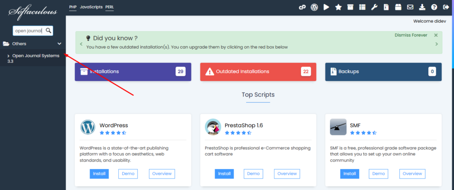Install PrestaShop 1.6
454x190 pixels.
click(224, 174)
